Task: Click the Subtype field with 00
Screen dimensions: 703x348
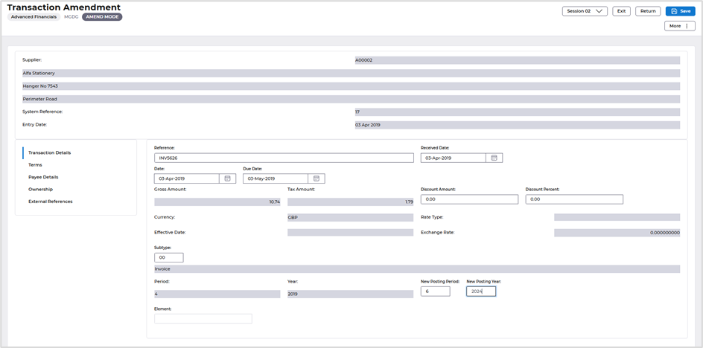Action: point(168,257)
